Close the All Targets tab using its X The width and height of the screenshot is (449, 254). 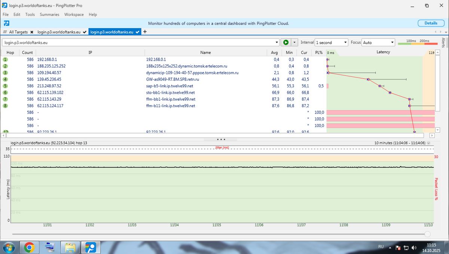[x=32, y=32]
